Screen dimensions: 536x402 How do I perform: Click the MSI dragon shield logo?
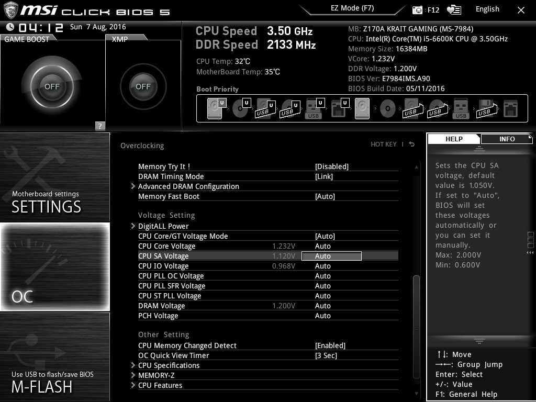(10, 10)
